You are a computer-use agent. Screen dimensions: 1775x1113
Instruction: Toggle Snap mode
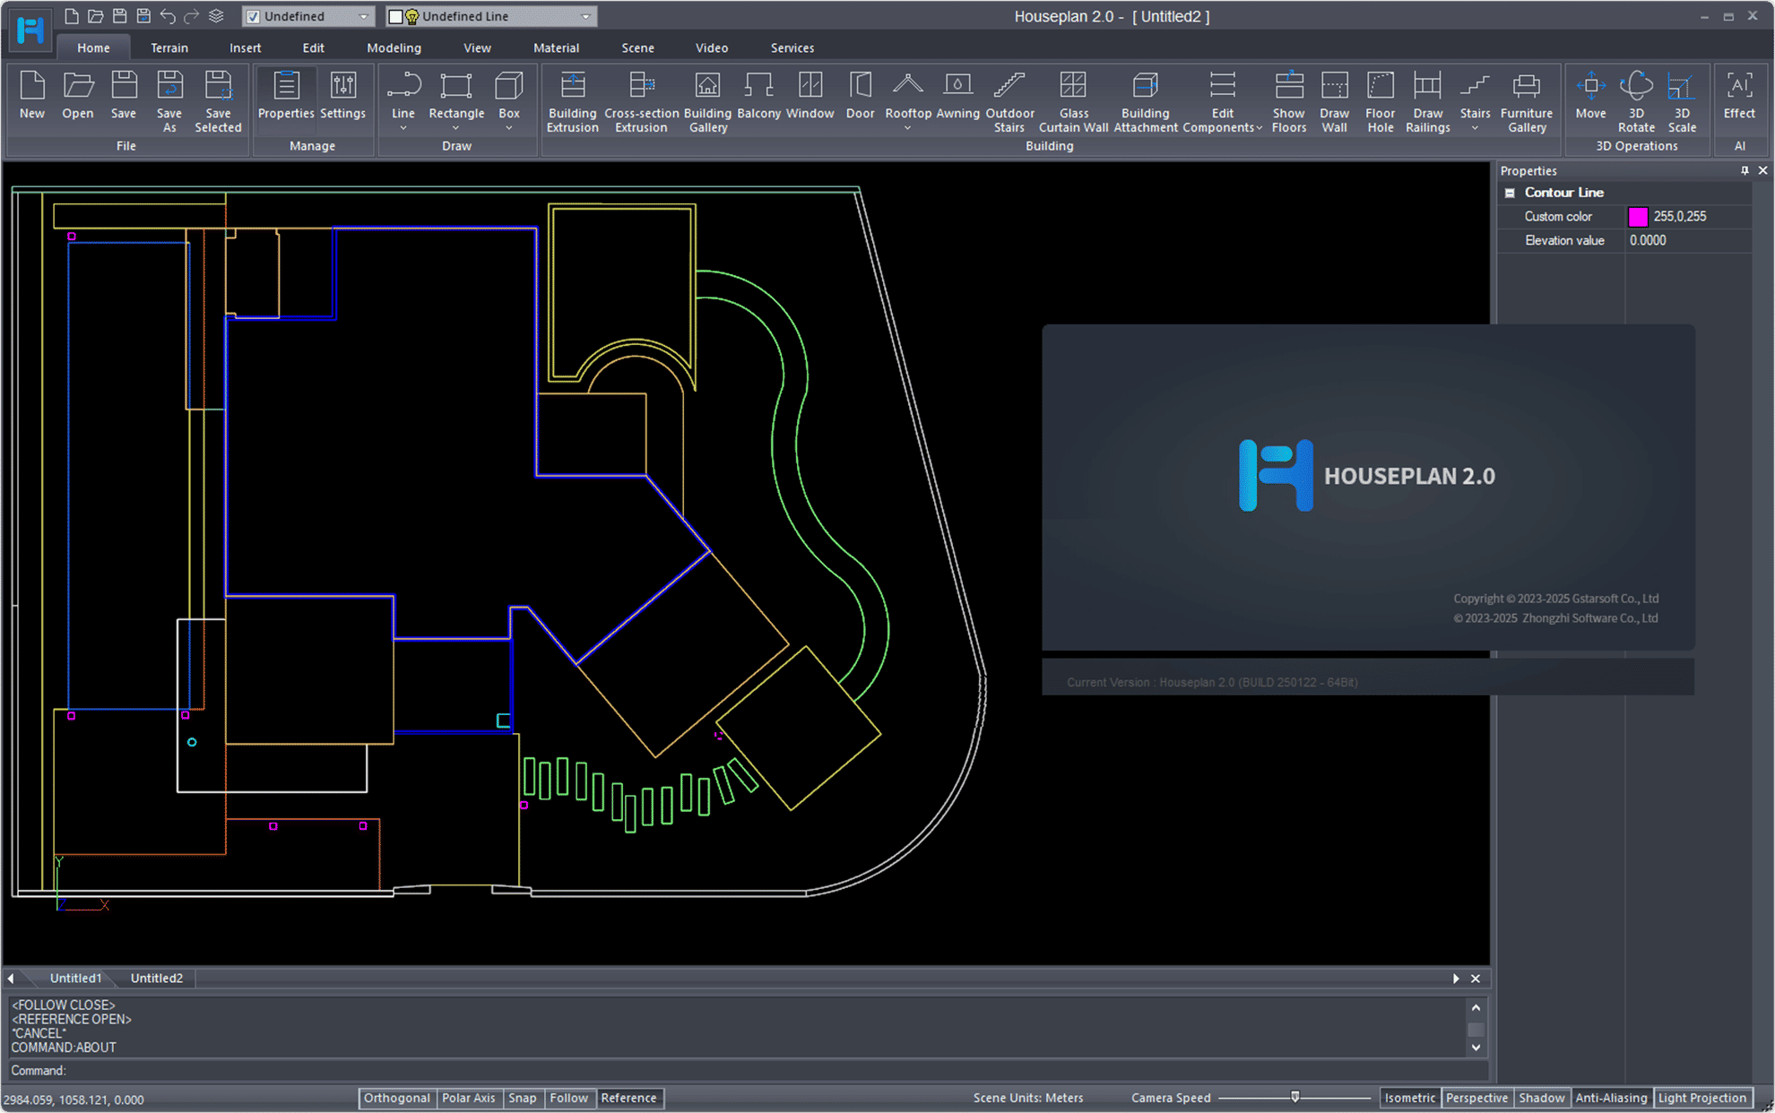[x=522, y=1098]
